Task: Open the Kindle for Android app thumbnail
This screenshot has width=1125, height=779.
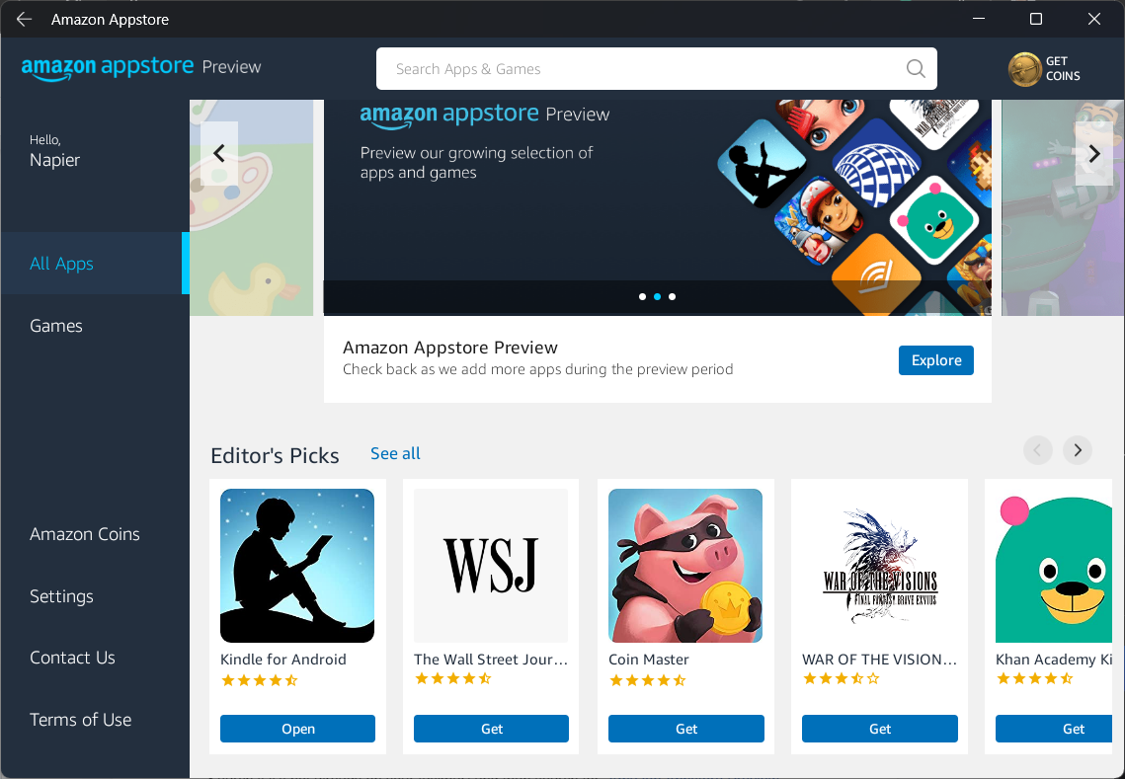Action: coord(296,565)
